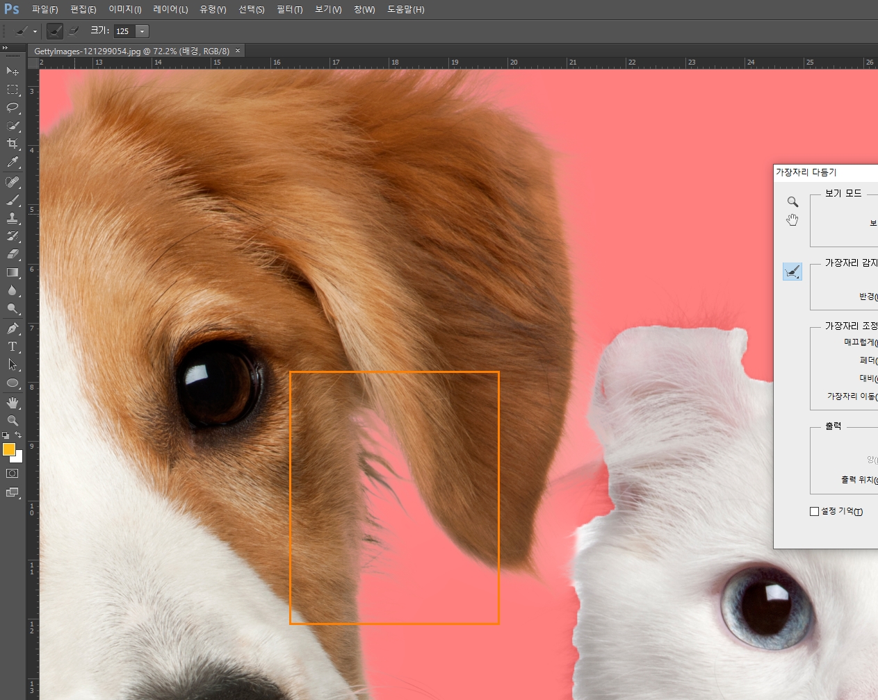Screen dimensions: 878x700
Task: Select the Move tool
Action: (13, 72)
